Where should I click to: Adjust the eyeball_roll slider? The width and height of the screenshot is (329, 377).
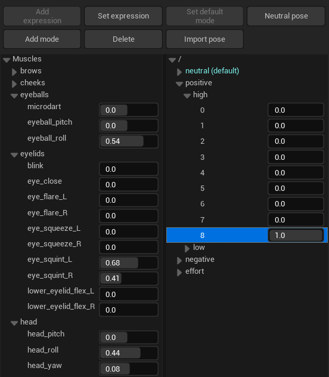pyautogui.click(x=129, y=141)
